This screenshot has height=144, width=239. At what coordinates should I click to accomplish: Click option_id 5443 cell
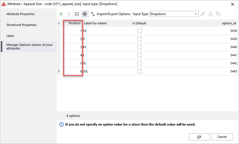click(233, 71)
